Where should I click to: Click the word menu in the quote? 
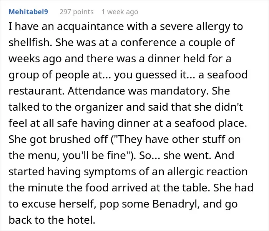point(43,155)
